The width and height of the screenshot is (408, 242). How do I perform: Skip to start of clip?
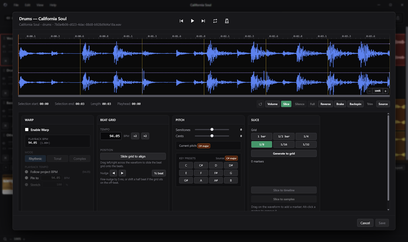[x=181, y=21]
